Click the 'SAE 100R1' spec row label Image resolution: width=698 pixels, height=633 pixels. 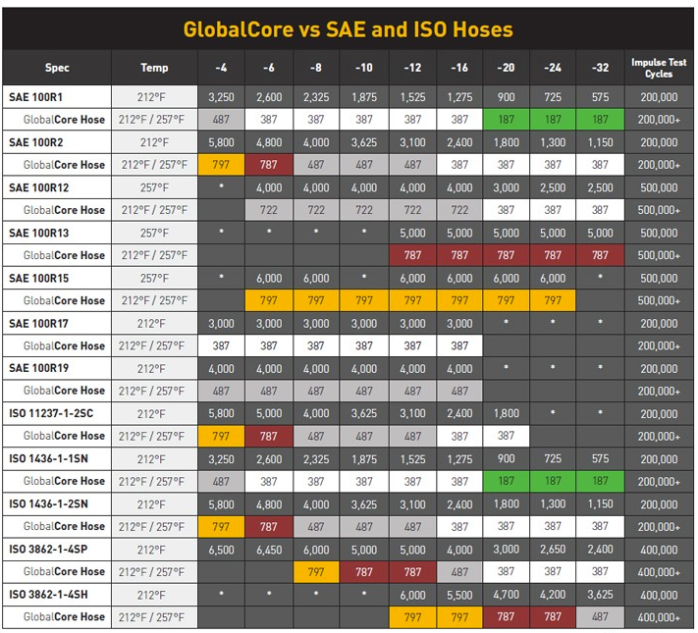(35, 97)
